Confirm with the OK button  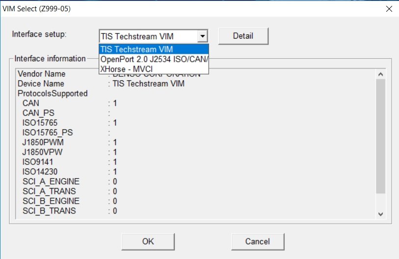point(148,241)
